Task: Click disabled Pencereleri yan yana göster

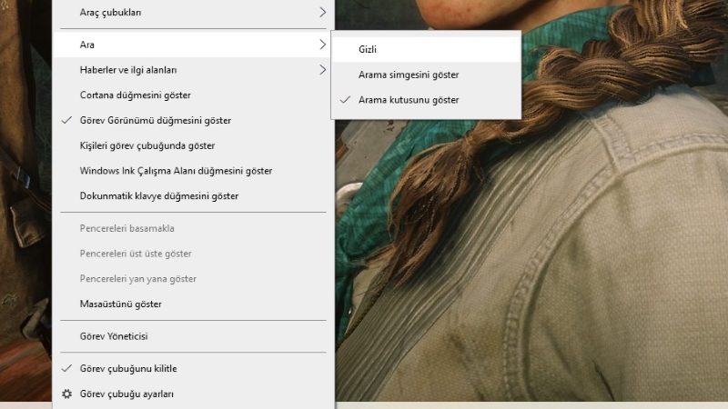Action: coord(193,279)
